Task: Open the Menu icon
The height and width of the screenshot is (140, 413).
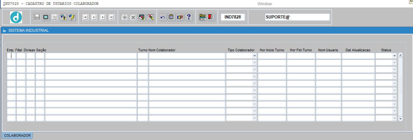Action: tap(202, 17)
